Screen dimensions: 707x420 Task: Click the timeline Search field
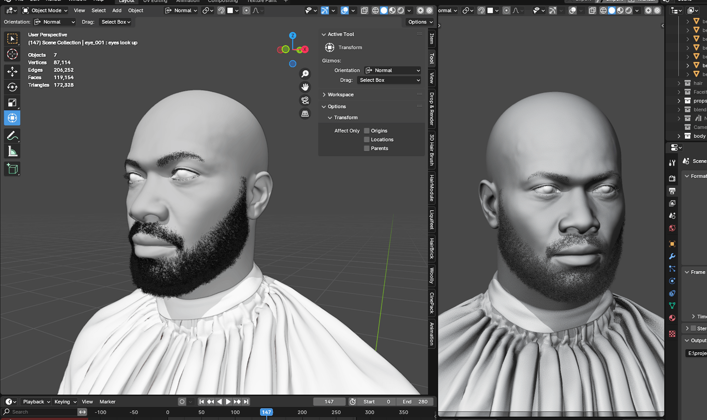[39, 412]
